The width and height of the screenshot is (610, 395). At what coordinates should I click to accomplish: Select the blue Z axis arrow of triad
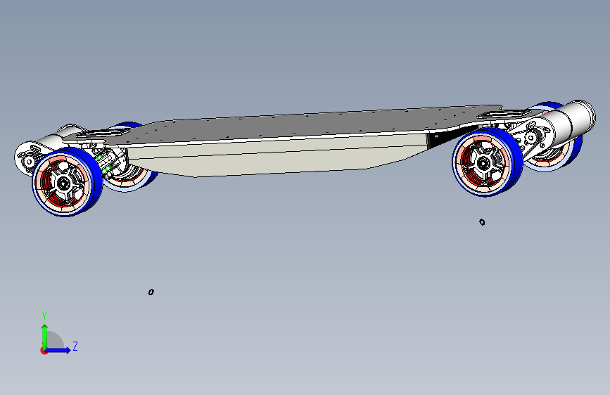(58, 350)
